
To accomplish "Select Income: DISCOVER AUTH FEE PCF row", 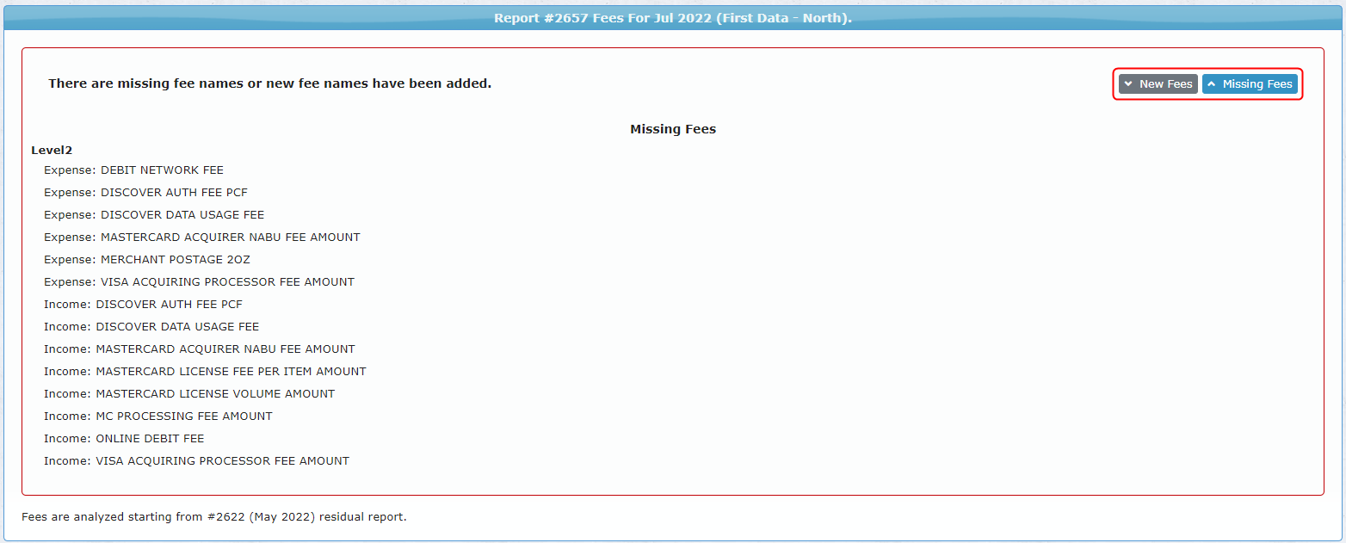I will click(x=143, y=305).
